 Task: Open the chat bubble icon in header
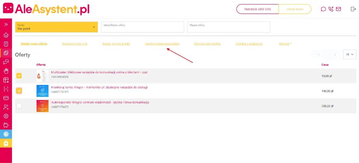(323, 9)
